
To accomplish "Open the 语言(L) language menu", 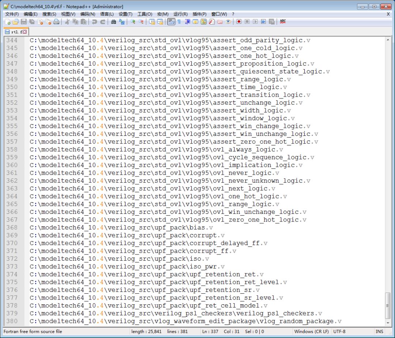I will pos(107,14).
